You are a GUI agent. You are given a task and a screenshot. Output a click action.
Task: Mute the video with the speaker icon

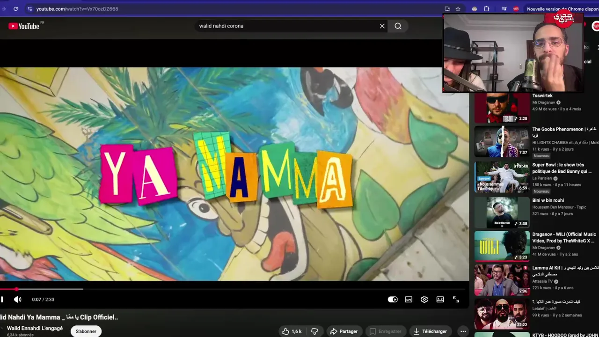[18, 300]
